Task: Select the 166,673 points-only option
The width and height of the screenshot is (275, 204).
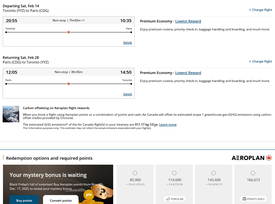Action: point(253,173)
